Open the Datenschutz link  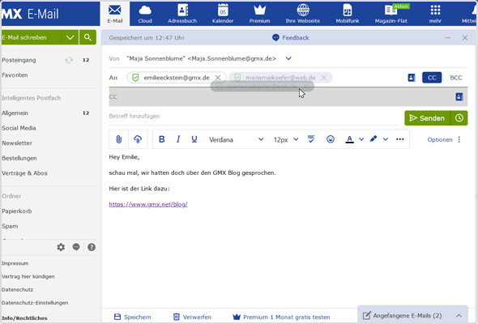17,289
